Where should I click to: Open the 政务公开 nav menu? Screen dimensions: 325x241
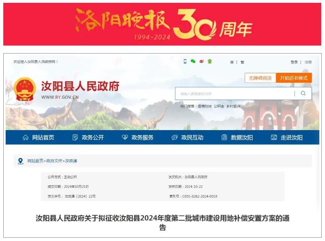pos(88,138)
